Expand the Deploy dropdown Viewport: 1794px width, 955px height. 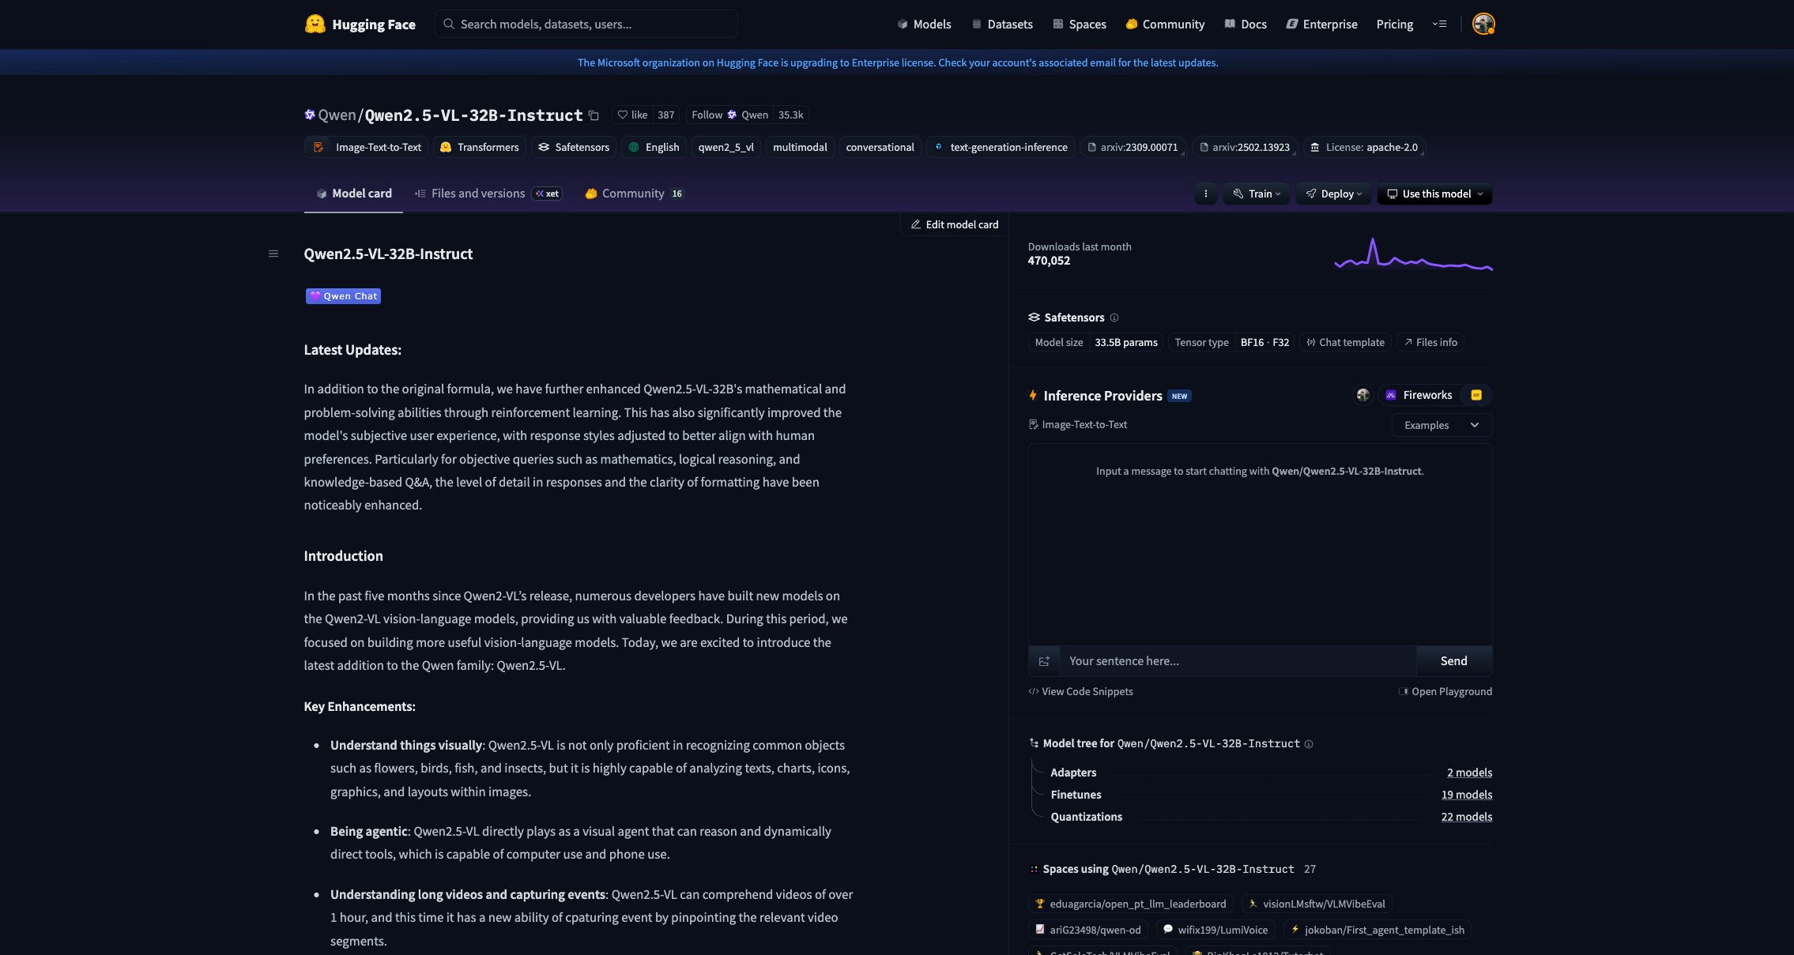(x=1334, y=194)
